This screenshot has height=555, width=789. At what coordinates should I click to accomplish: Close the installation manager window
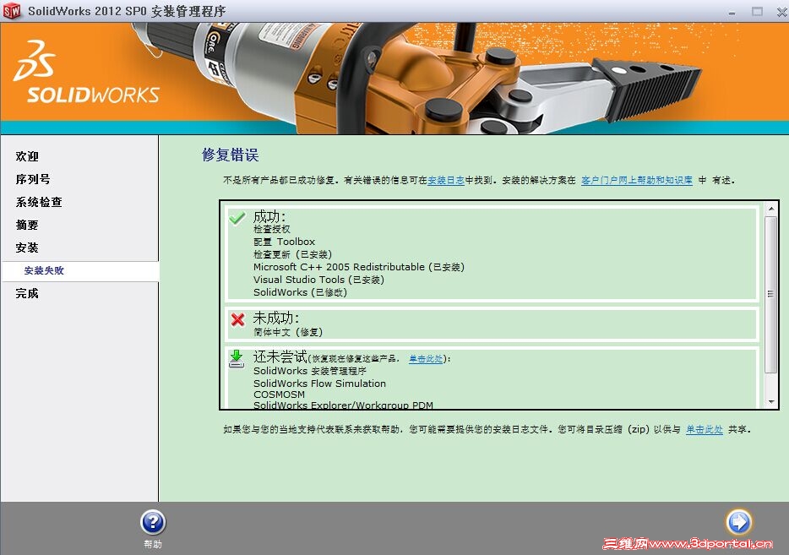[x=781, y=11]
